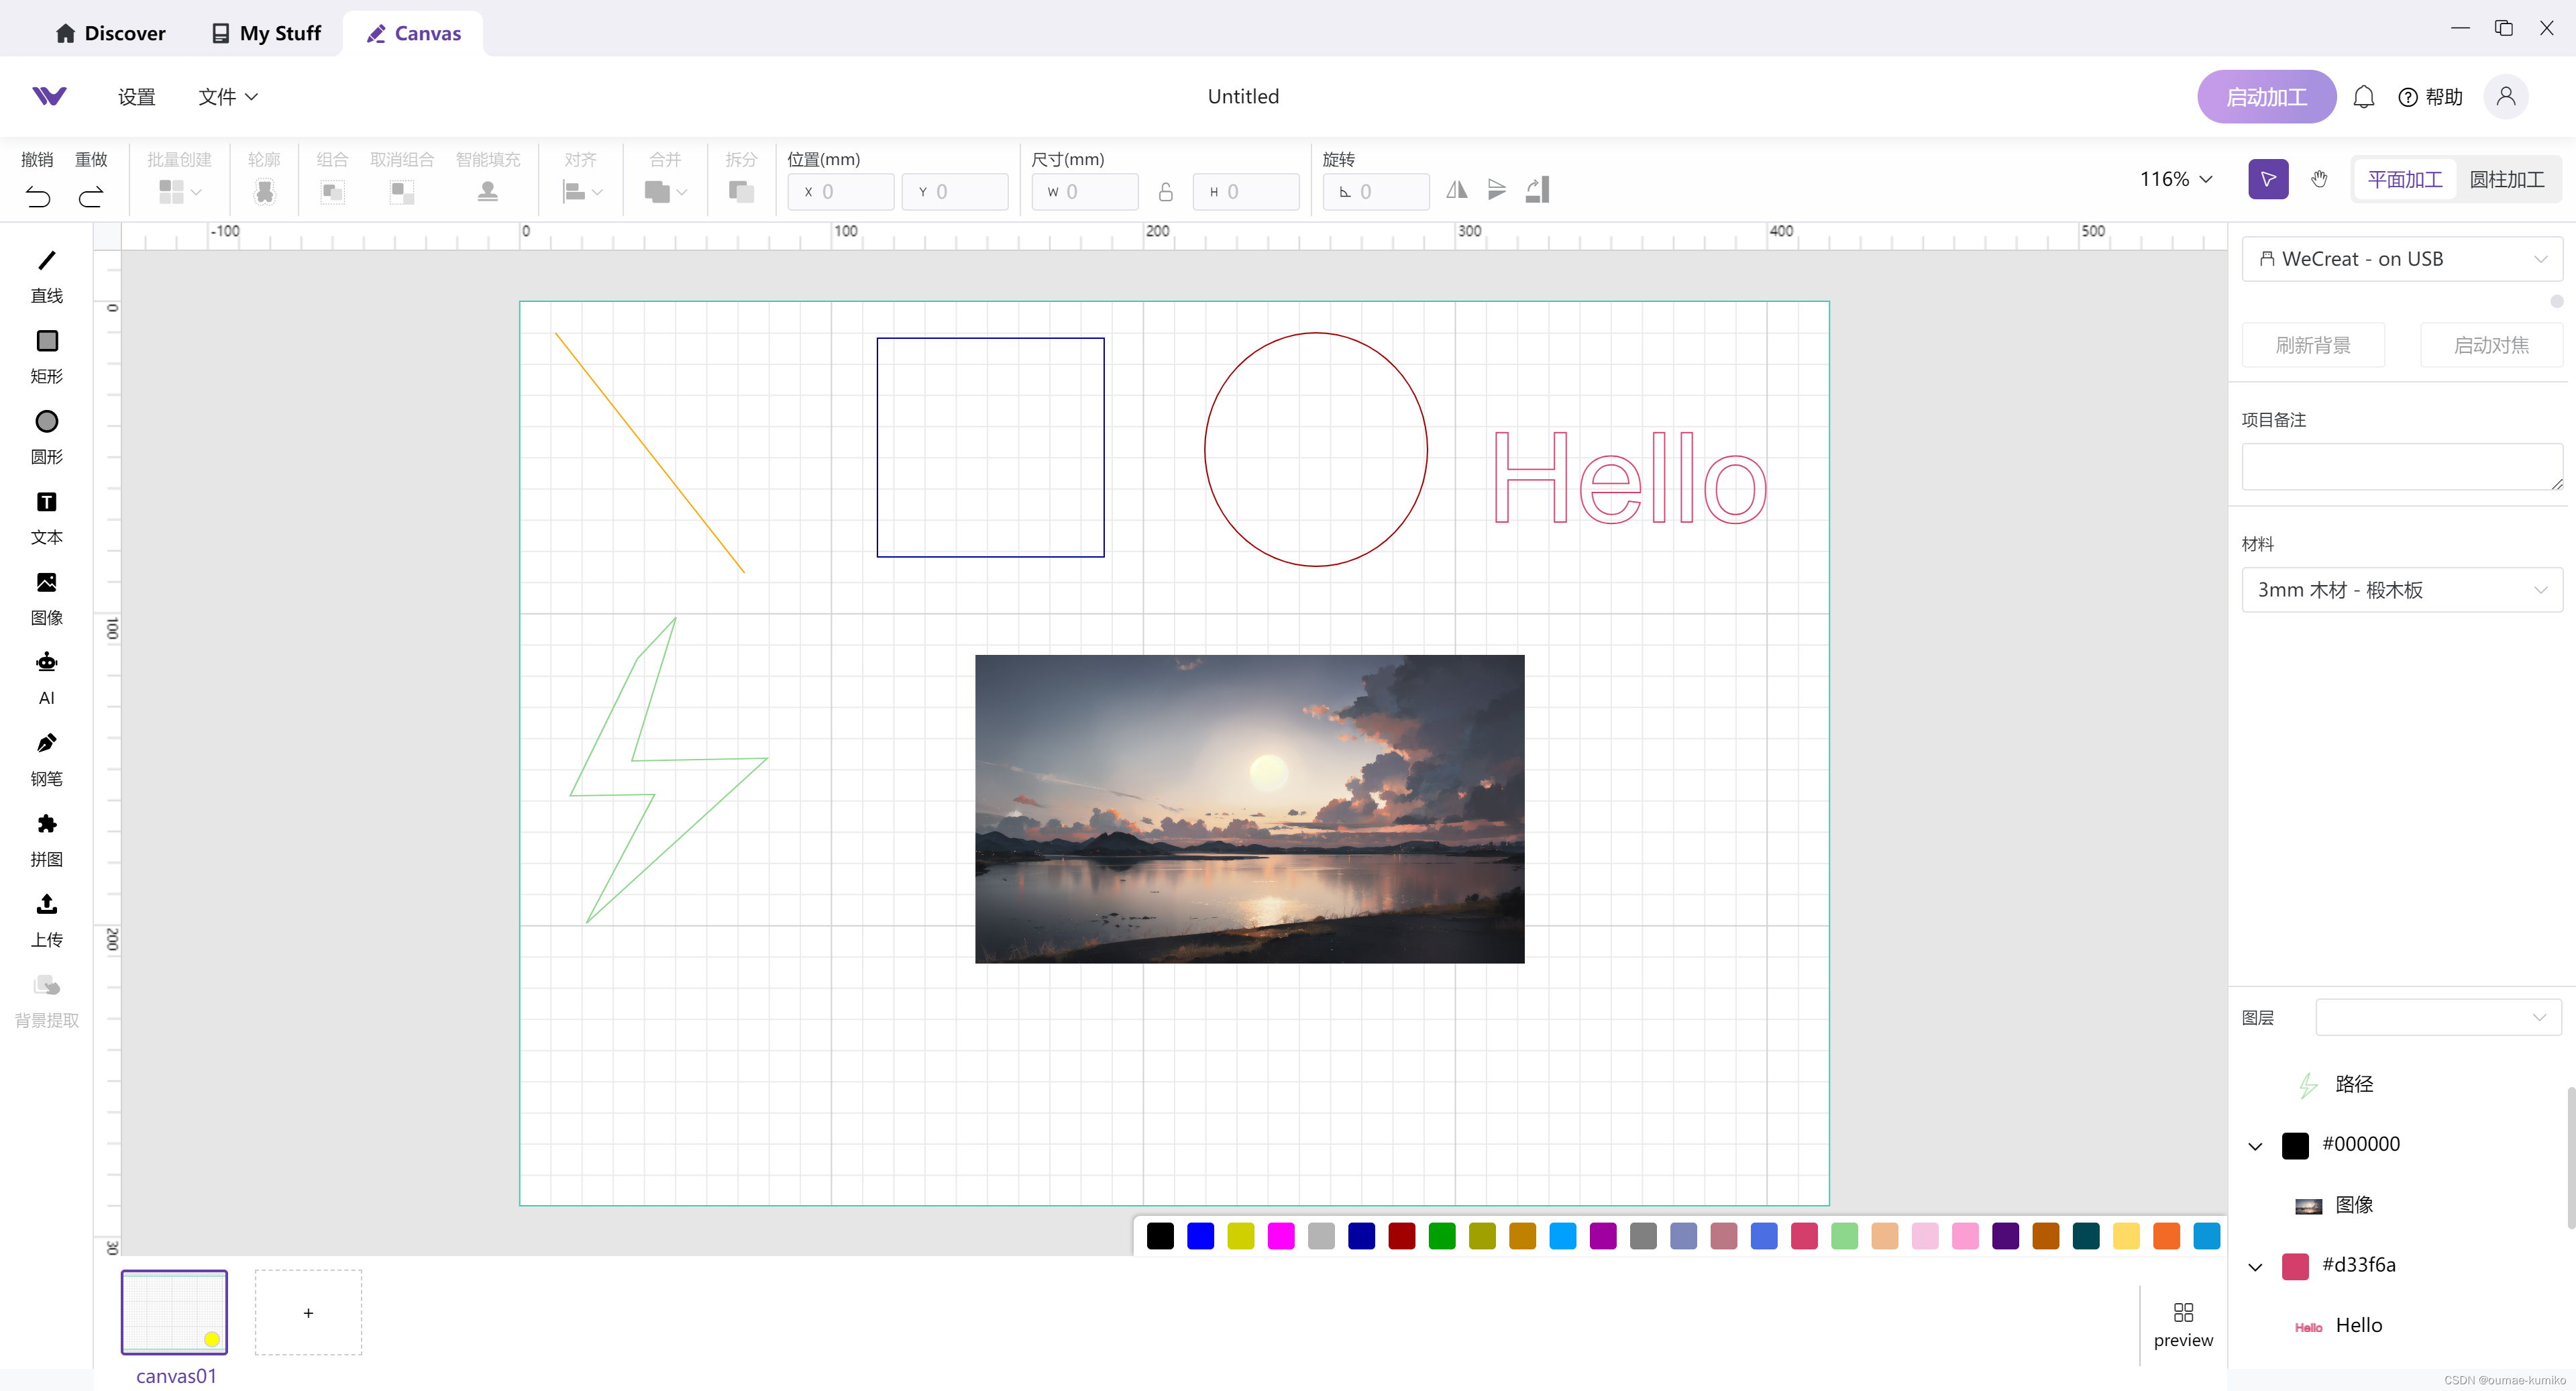
Task: Open the Puzzle (拼图) tool
Action: click(x=46, y=825)
